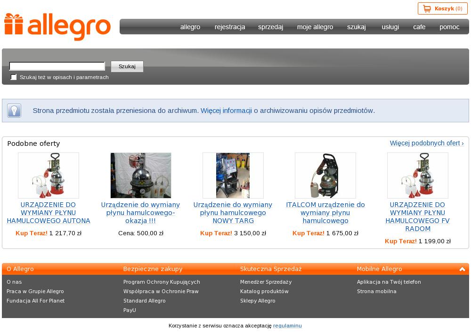
Task: Open Menedżer Sprzedaży link
Action: (266, 282)
